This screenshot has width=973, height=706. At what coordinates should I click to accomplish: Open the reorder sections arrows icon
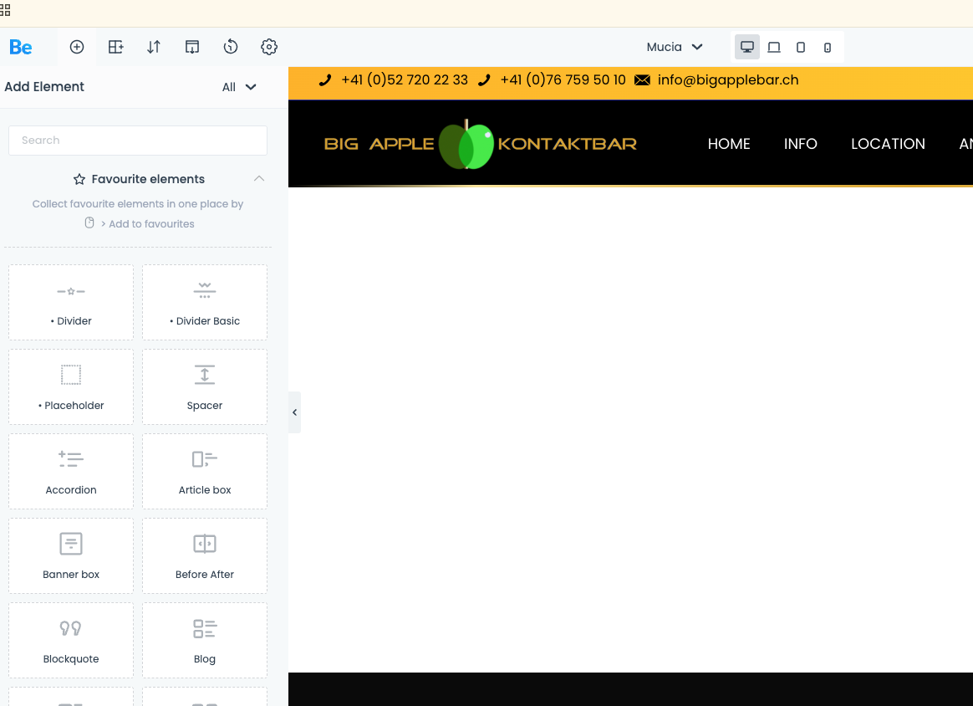(154, 47)
